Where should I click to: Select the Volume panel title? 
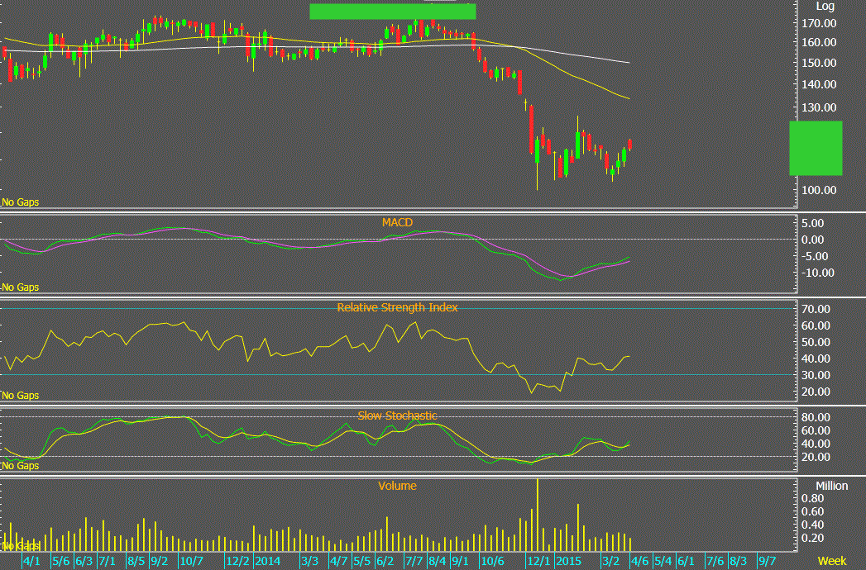point(397,486)
